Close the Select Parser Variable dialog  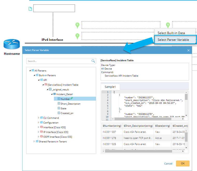click(x=188, y=50)
